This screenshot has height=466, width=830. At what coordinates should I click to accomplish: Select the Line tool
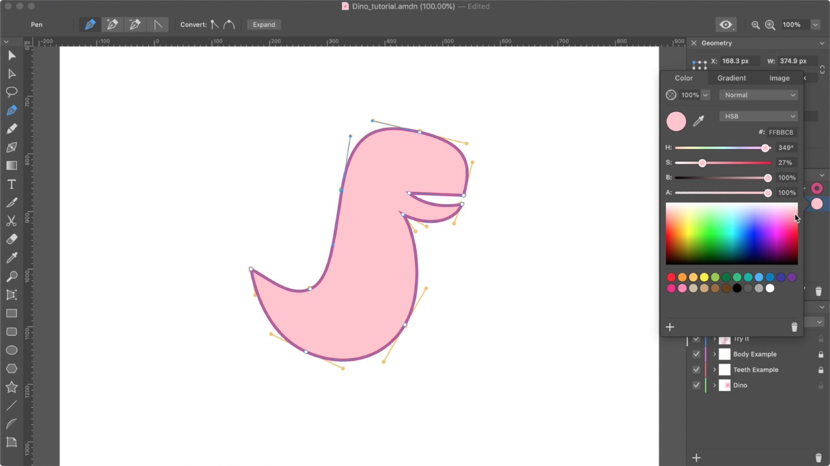(x=11, y=405)
